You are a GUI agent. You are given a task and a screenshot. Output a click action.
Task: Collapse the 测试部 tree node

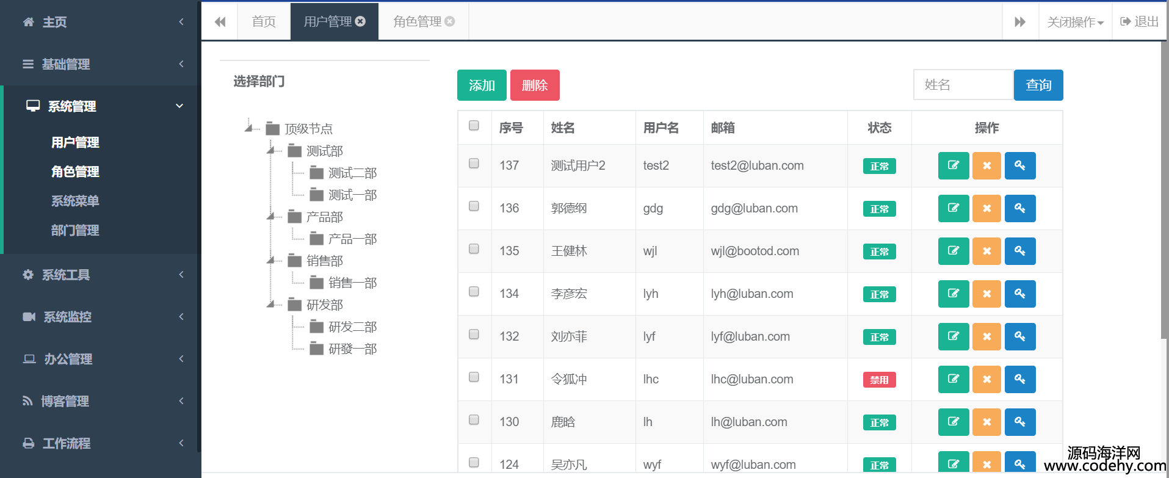(270, 150)
